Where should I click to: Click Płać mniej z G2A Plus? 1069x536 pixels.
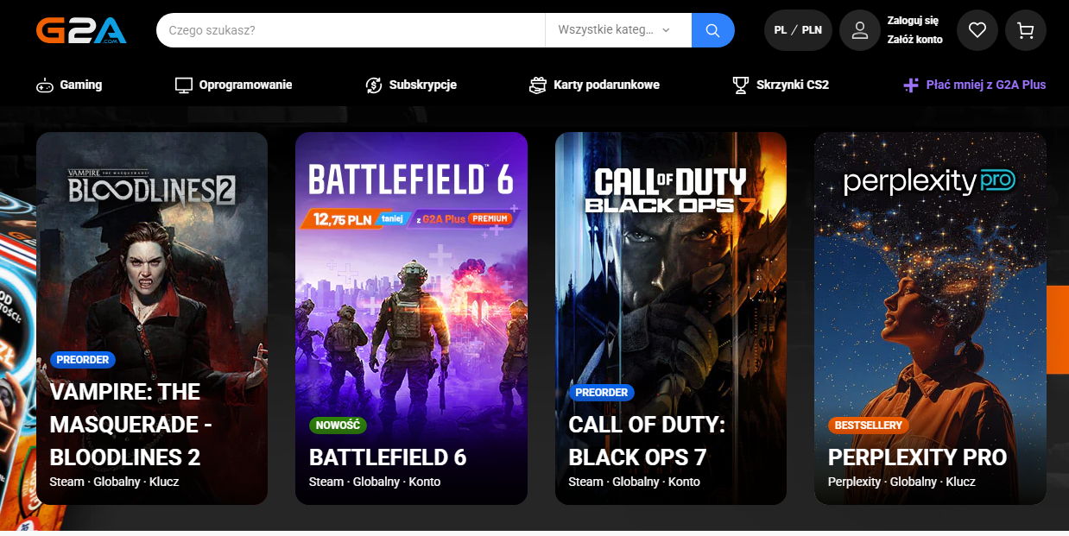[984, 85]
